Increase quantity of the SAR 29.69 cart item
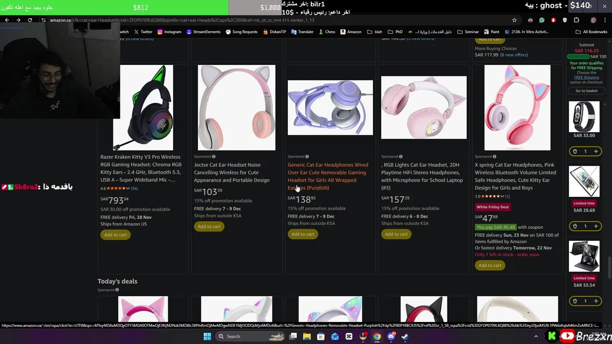 (596, 226)
